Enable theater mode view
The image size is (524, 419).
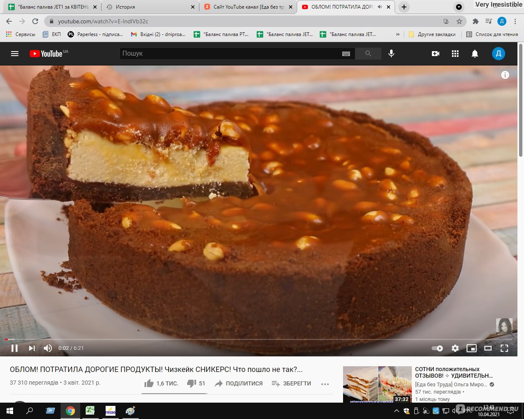click(x=488, y=348)
